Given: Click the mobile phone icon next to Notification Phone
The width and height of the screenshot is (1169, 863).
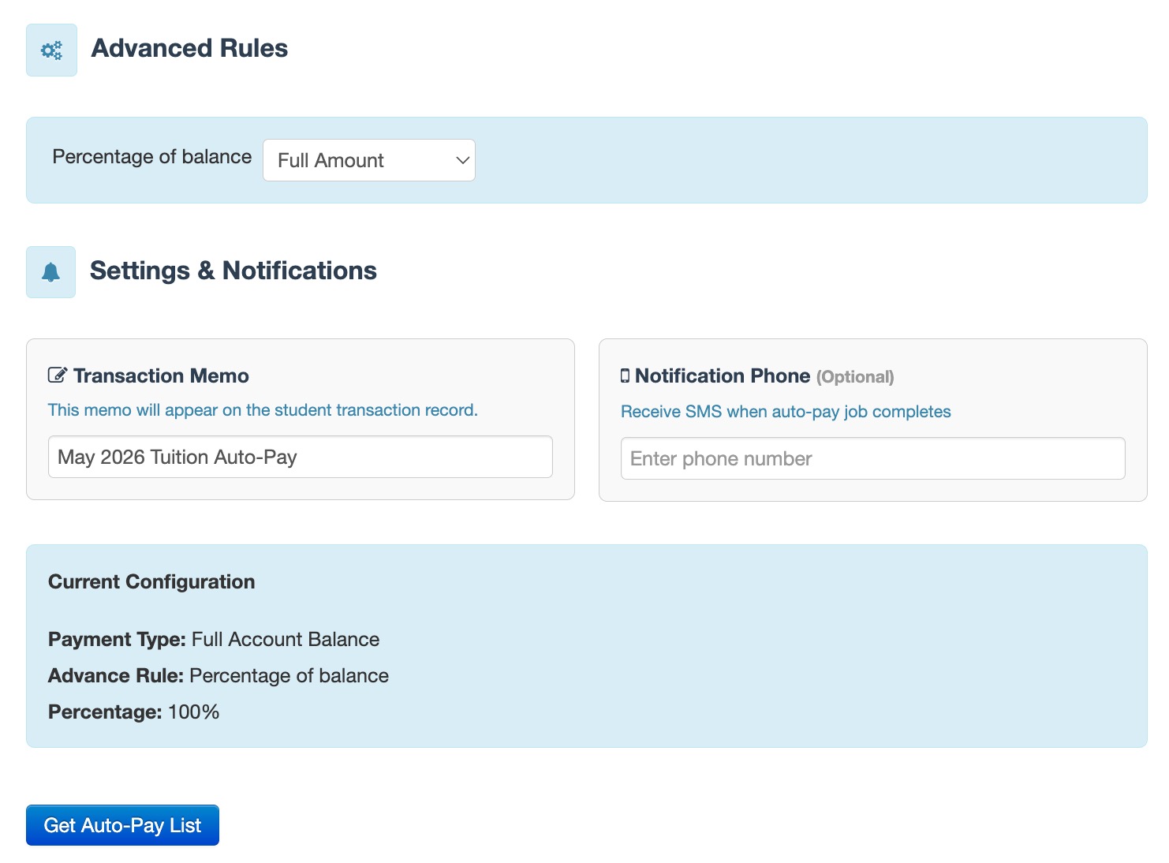Looking at the screenshot, I should click(x=625, y=375).
